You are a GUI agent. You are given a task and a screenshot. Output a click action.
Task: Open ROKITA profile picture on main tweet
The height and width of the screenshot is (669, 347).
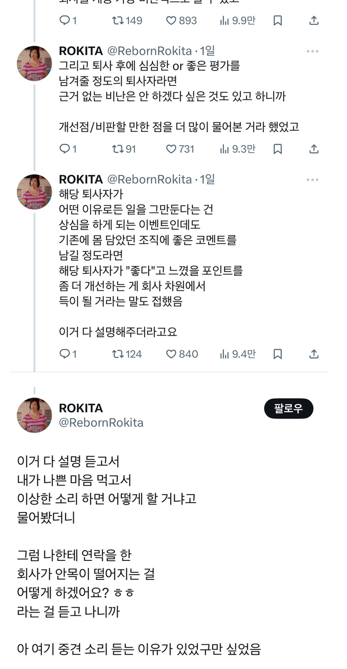coord(35,415)
